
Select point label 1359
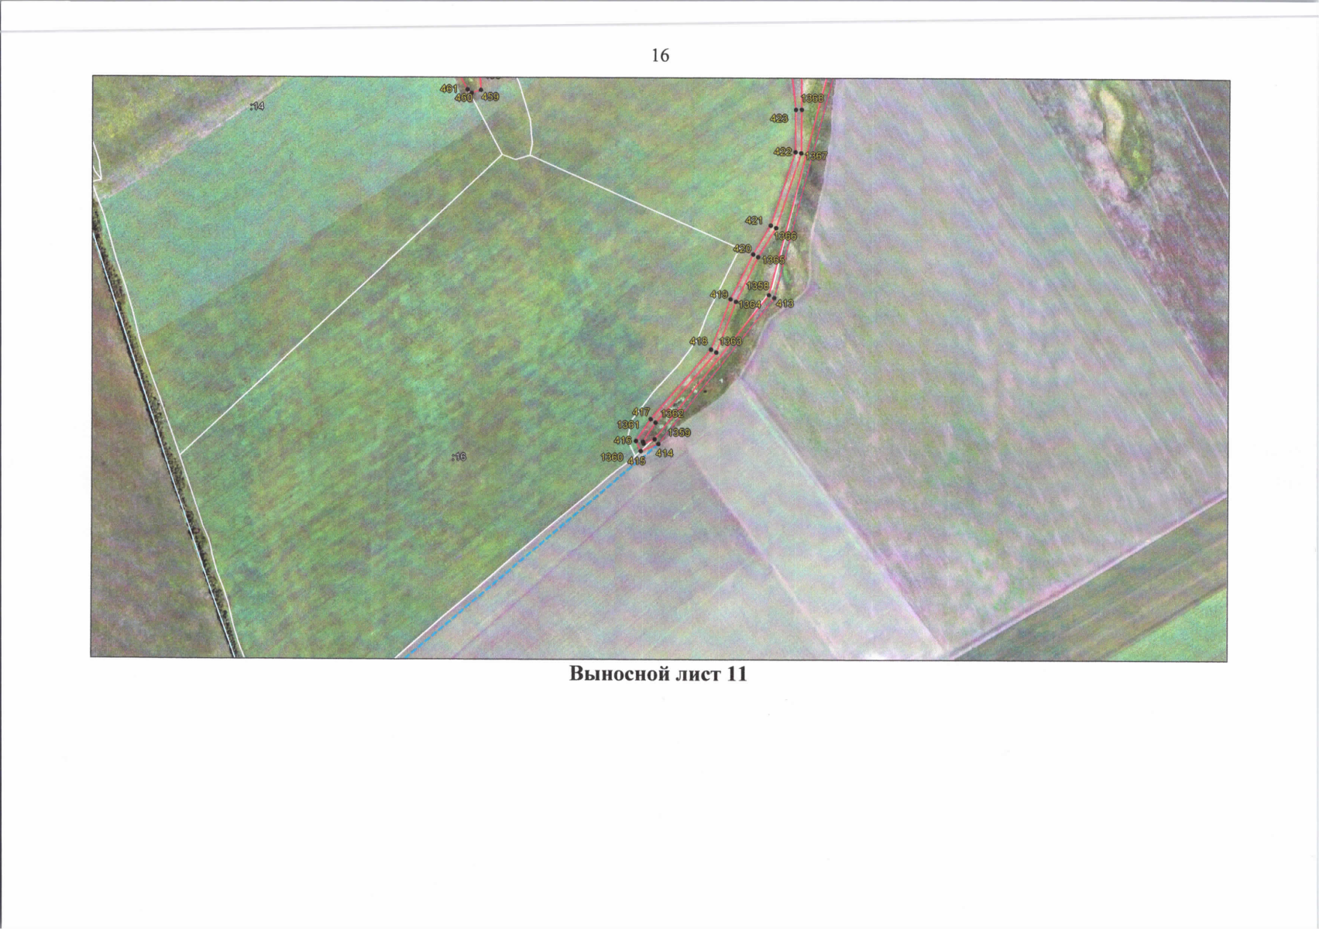tap(679, 433)
